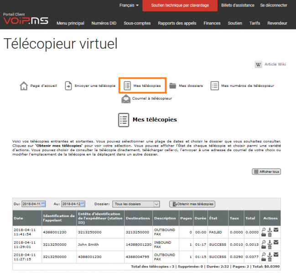Viewport: 296px width, 273px height.
Task: View John Smith inbound fax (magnifier)
Action: [264, 242]
